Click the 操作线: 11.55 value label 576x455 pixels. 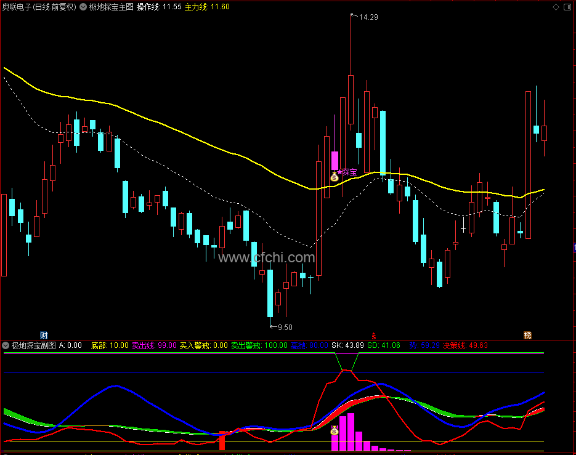pos(159,7)
